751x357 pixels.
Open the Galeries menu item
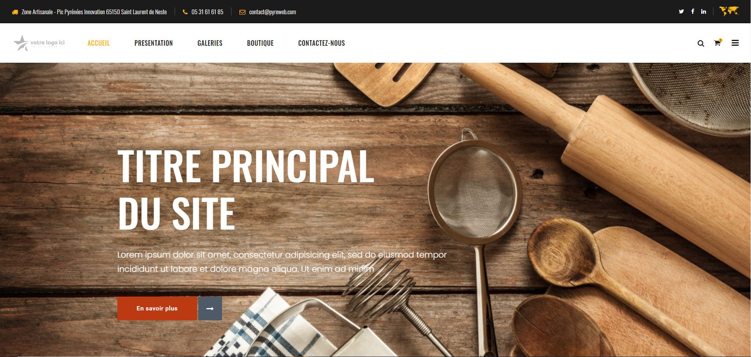coord(210,43)
